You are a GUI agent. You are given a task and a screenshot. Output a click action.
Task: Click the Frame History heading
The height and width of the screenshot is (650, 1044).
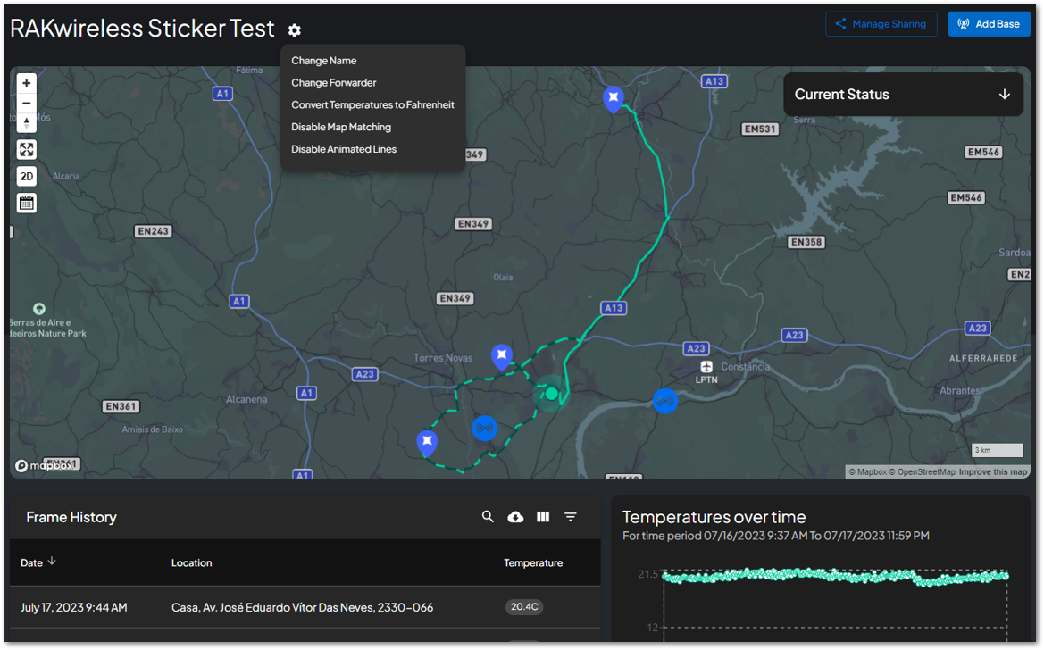pyautogui.click(x=71, y=518)
